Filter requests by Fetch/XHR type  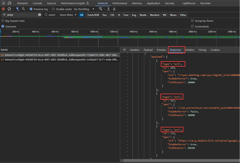pos(93,15)
